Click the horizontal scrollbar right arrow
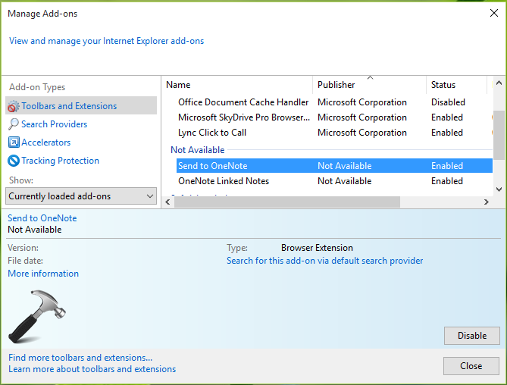507x385 pixels. pos(487,202)
